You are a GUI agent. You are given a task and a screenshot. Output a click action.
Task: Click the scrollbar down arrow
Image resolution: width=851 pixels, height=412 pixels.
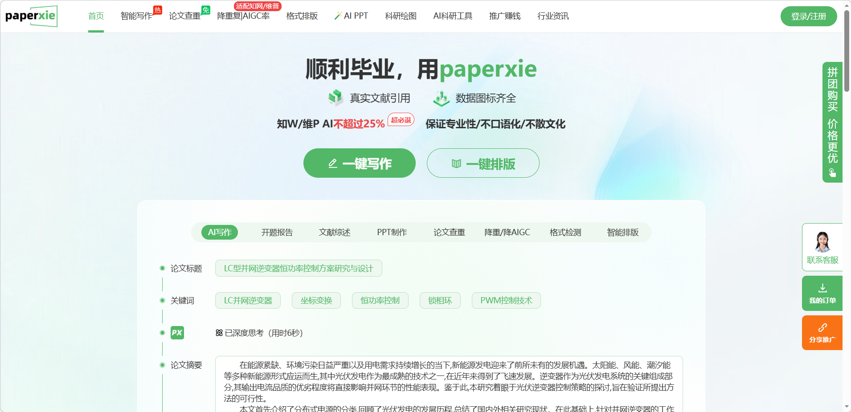click(847, 407)
